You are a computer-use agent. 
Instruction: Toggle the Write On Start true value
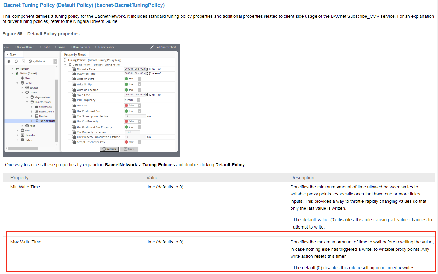(133, 79)
